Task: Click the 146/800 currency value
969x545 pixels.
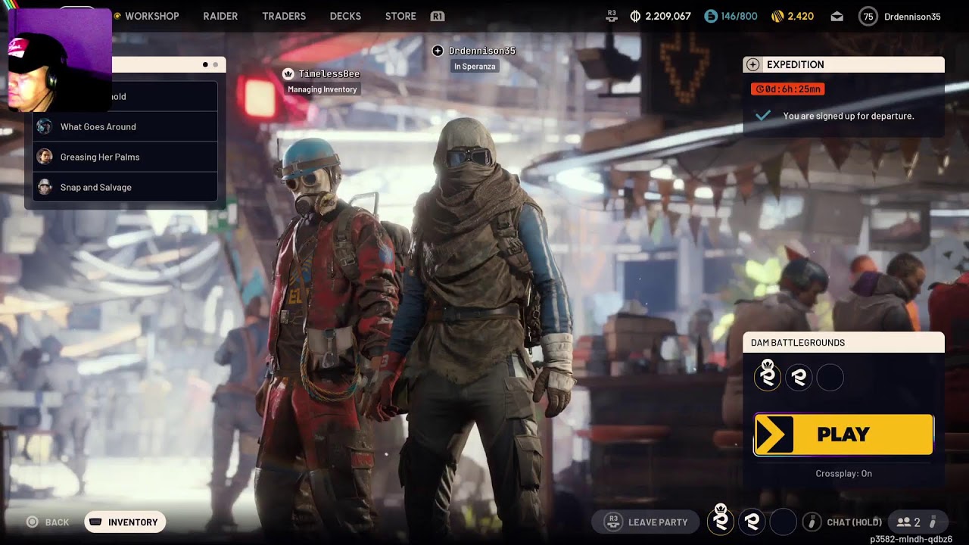Action: point(739,16)
